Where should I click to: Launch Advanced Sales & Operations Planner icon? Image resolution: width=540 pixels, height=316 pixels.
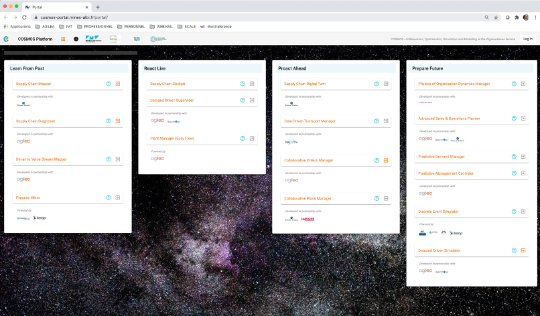pos(523,118)
